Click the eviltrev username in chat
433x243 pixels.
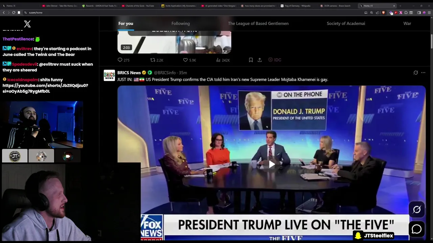24,49
